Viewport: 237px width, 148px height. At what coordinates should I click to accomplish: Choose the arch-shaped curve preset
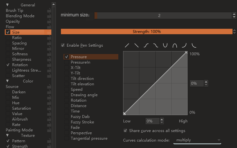[x=175, y=45]
